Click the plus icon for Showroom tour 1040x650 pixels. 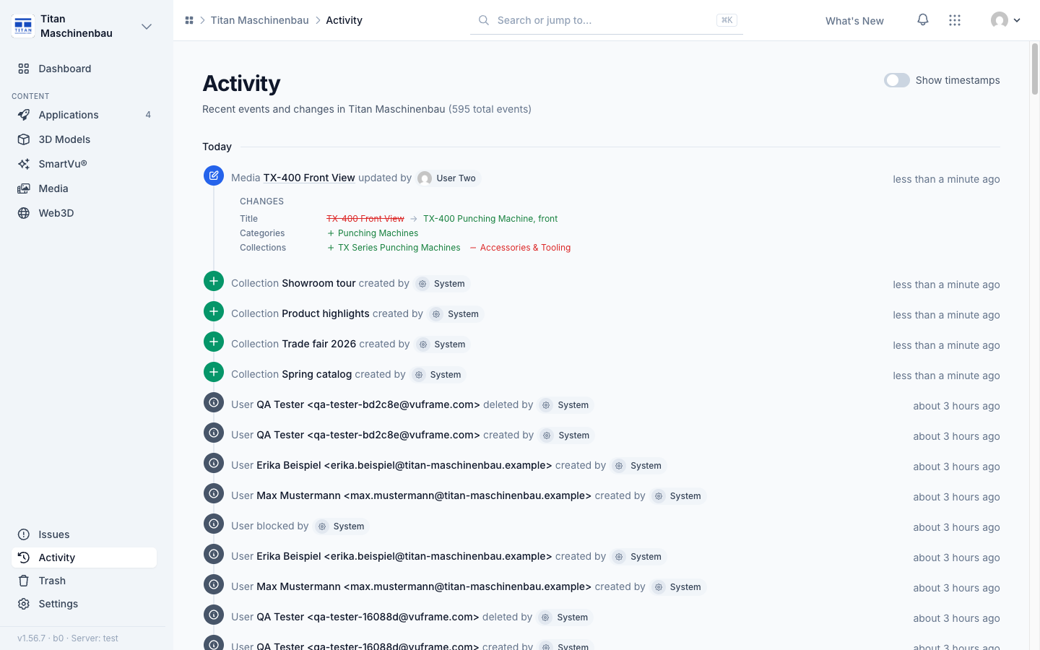click(214, 281)
